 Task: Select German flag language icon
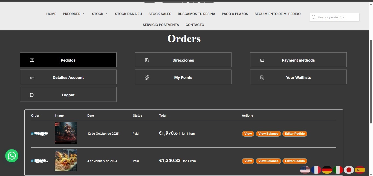coord(327,170)
